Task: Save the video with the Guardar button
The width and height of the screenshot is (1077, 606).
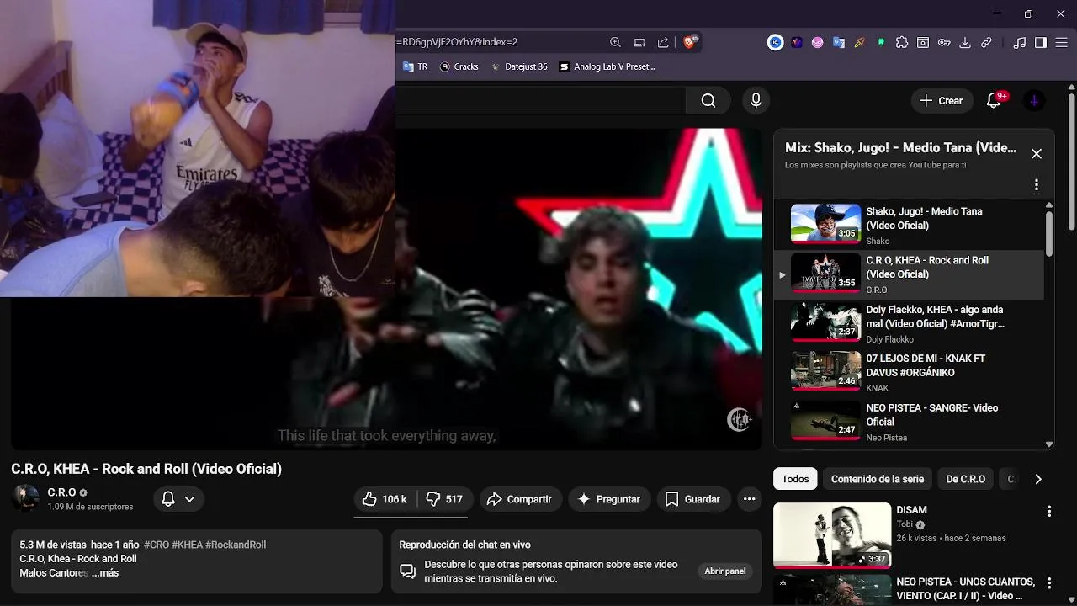Action: 692,499
